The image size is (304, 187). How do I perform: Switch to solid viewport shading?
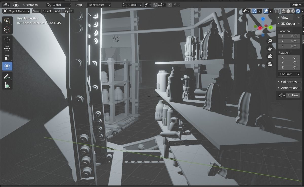pyautogui.click(x=288, y=11)
